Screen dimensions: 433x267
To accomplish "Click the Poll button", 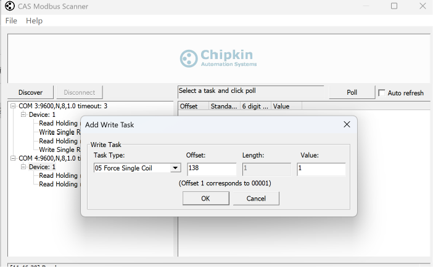I will click(352, 92).
